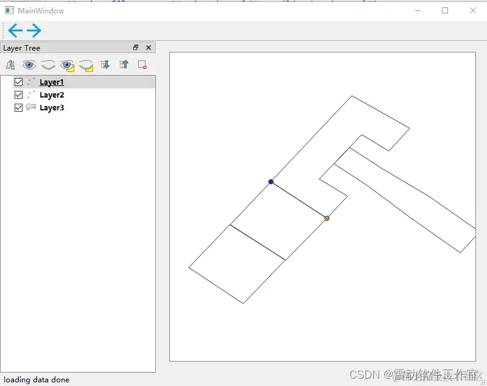Image resolution: width=487 pixels, height=386 pixels.
Task: Close the MainWindow window
Action: click(473, 10)
